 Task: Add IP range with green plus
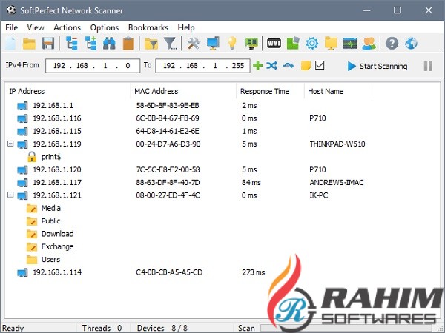coord(257,66)
